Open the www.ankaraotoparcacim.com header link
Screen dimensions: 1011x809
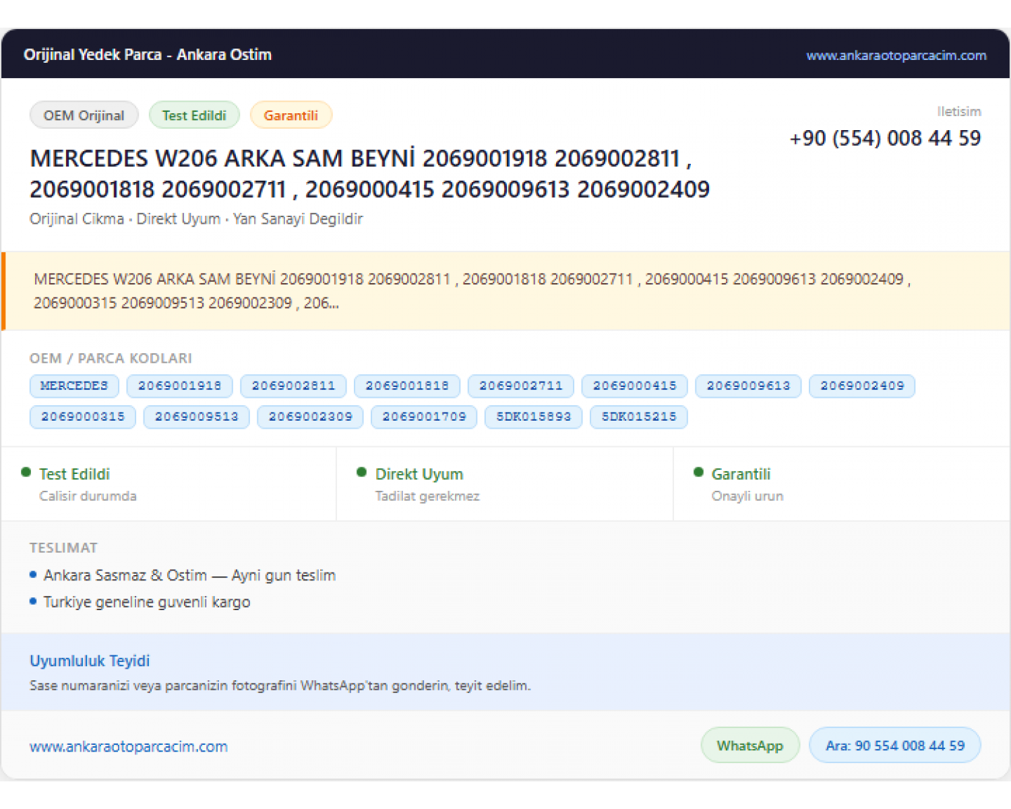point(896,55)
